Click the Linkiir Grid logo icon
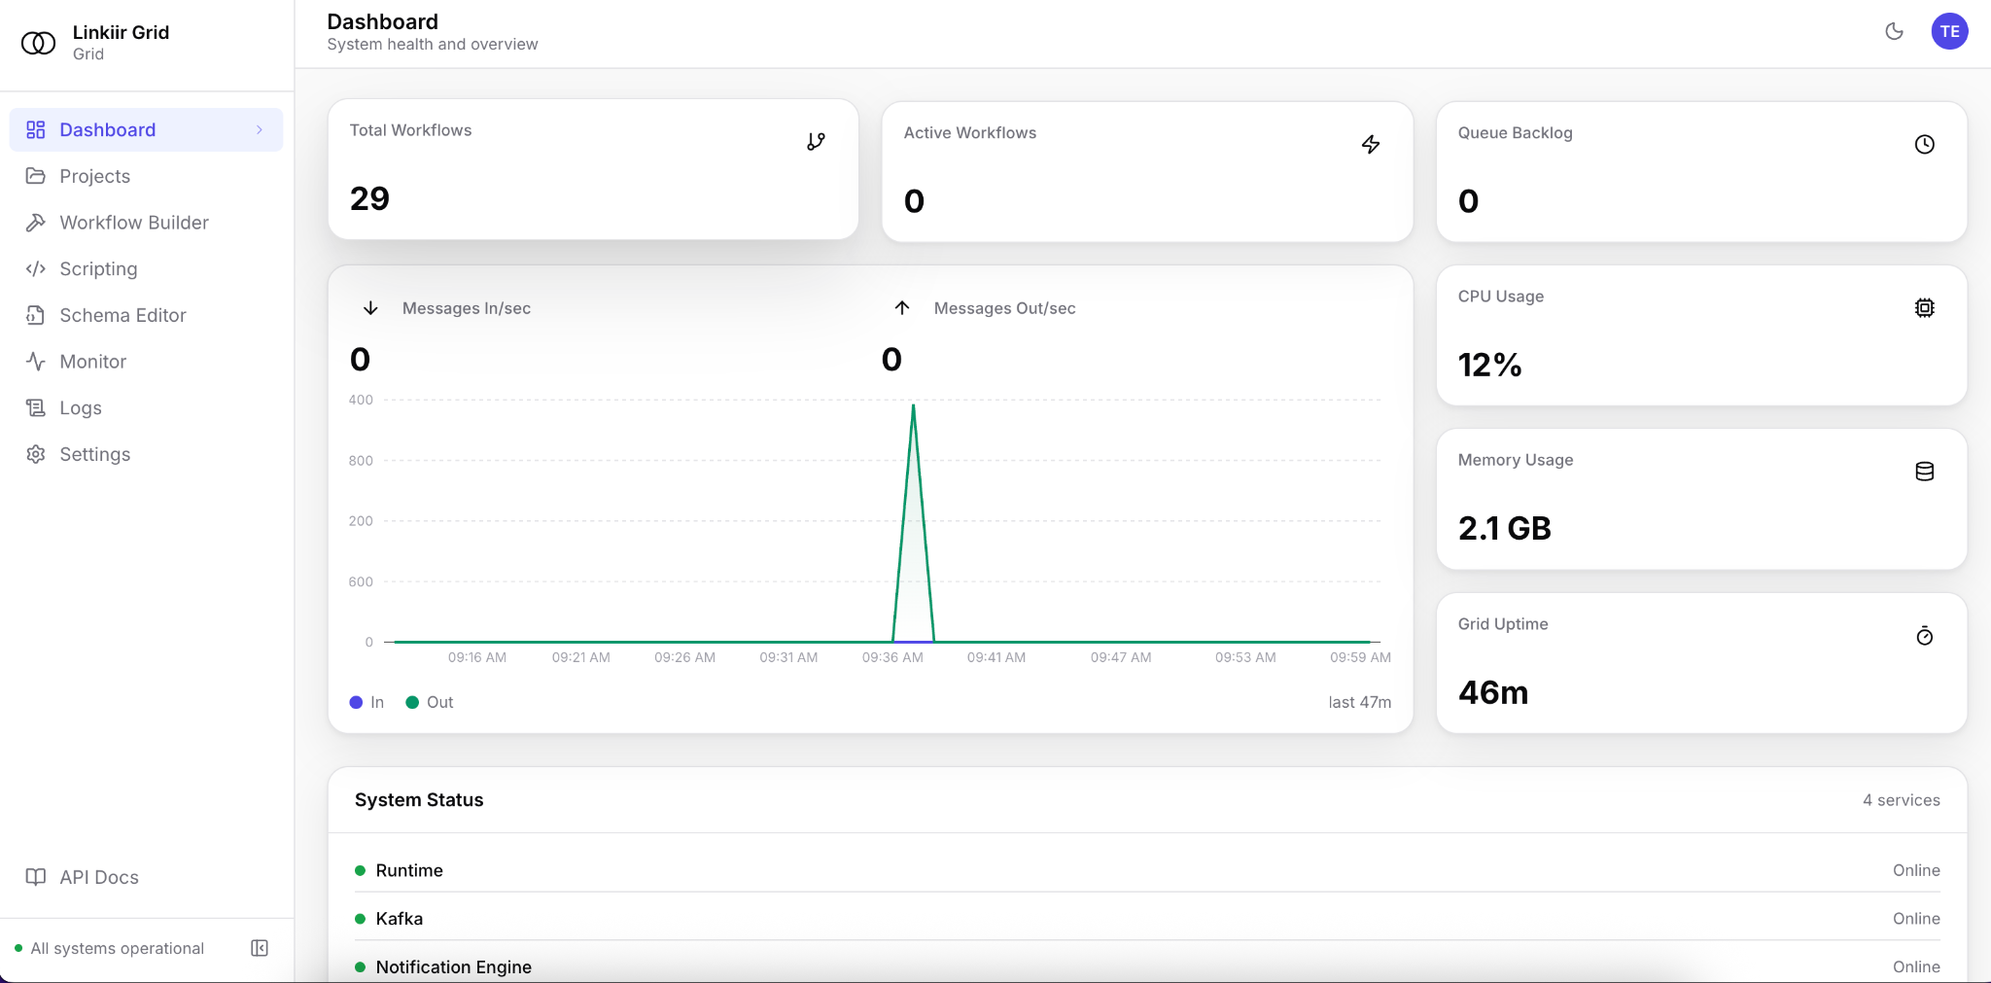This screenshot has width=1991, height=983. click(39, 43)
